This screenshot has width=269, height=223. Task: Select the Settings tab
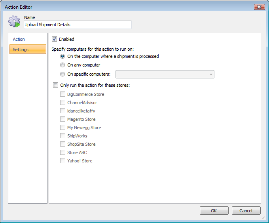(x=28, y=49)
